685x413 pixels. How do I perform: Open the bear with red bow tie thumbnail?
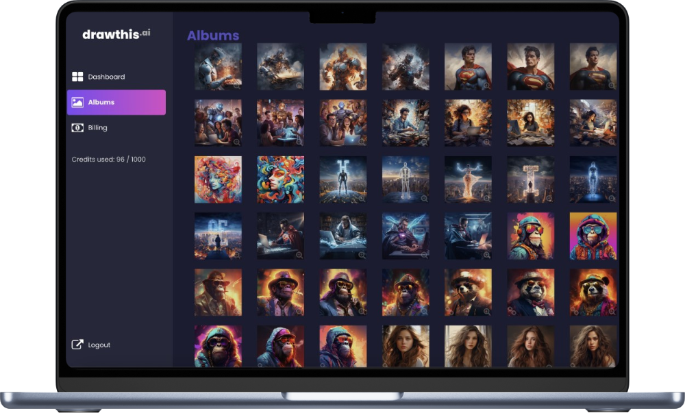pos(531,292)
